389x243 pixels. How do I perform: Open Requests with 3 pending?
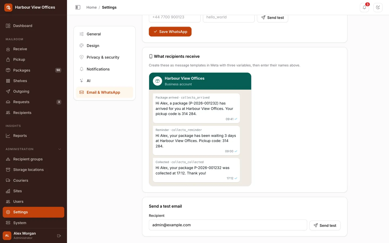pos(33,102)
